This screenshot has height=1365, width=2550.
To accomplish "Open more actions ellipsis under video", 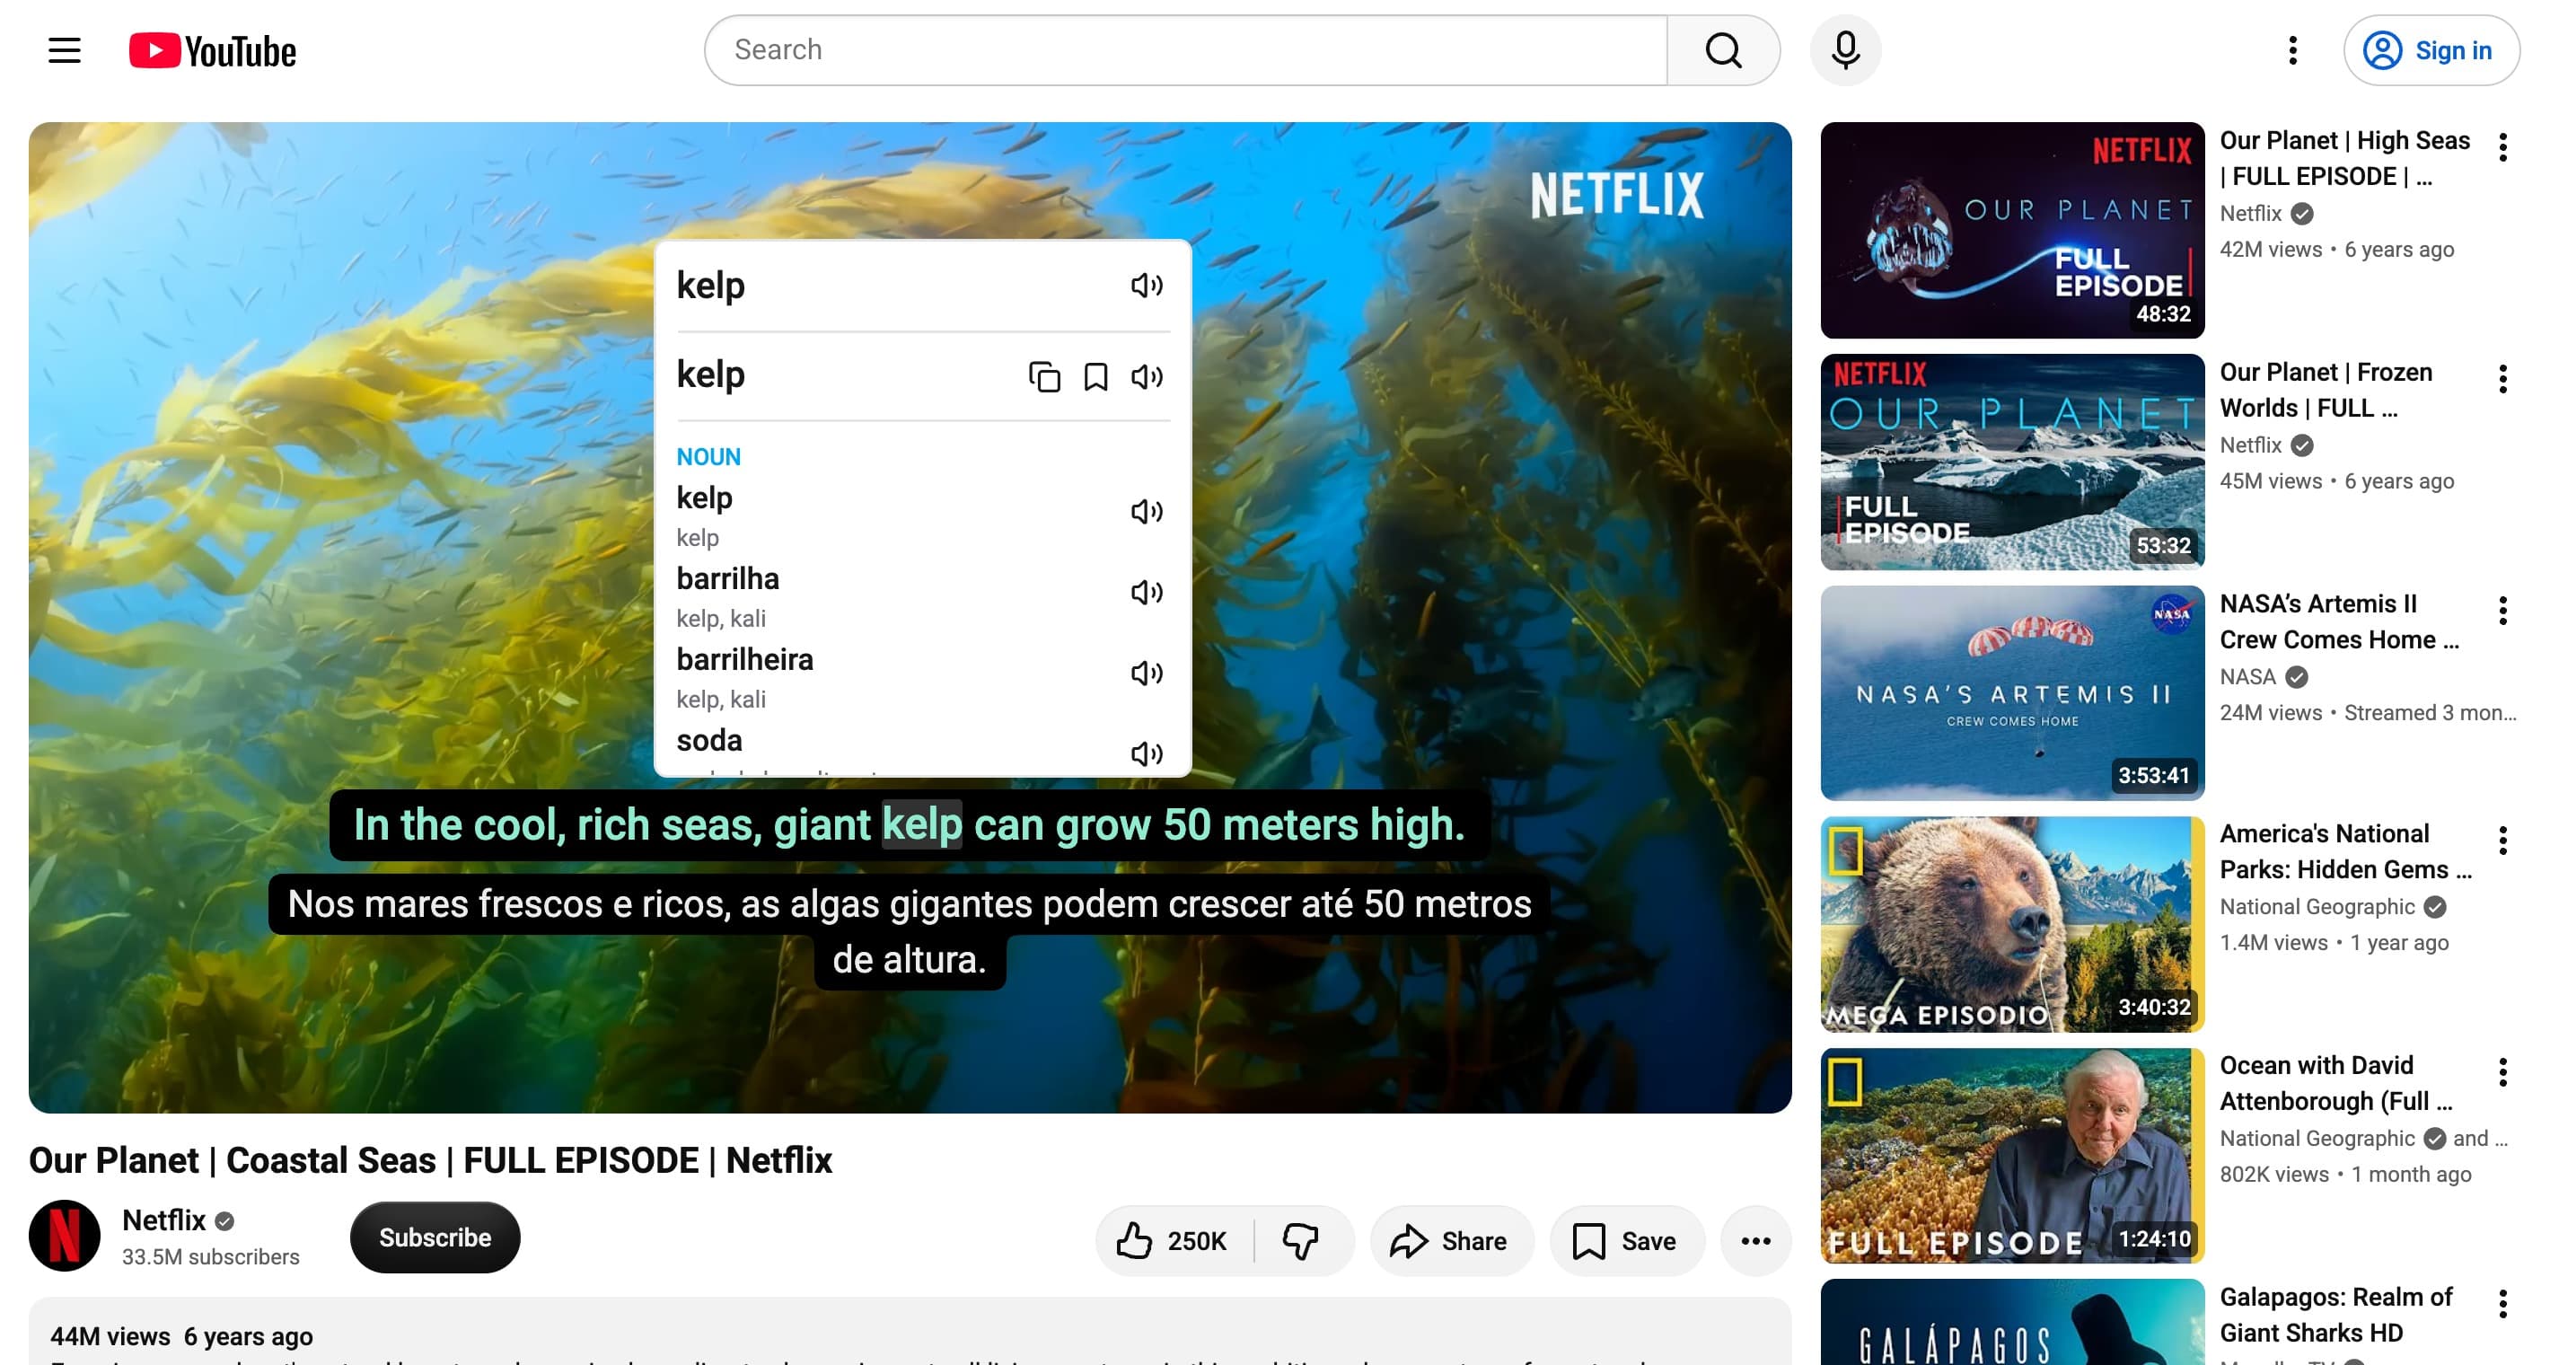I will [x=1755, y=1240].
